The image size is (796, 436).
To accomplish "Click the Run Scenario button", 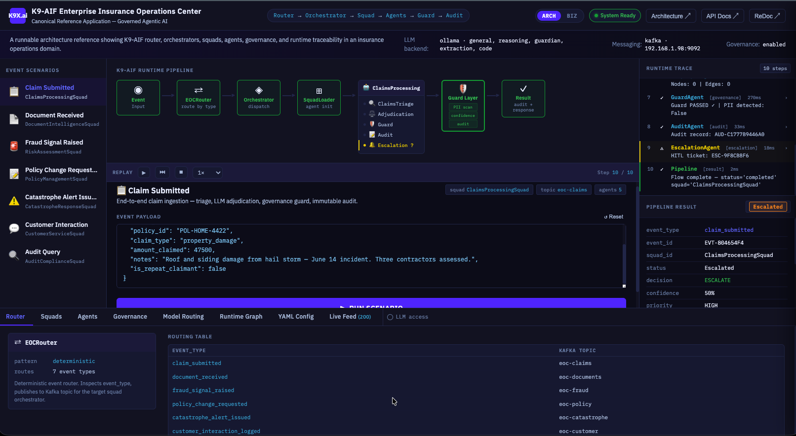I will tap(371, 303).
